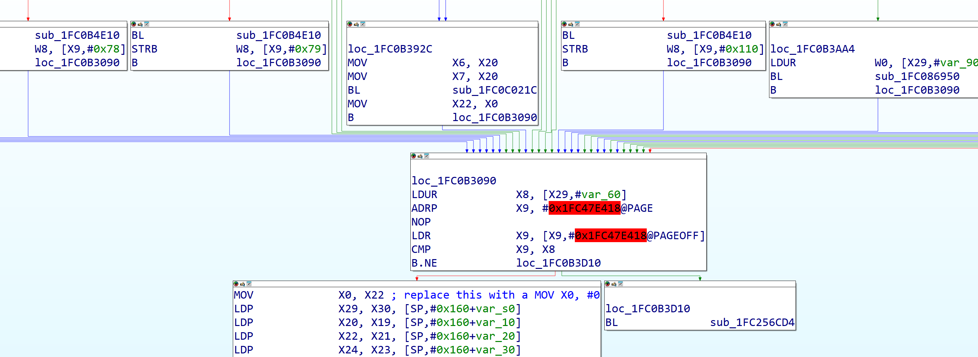This screenshot has height=357, width=978.
Task: Click the pencil icon on loc_1FC0B3AA4 block
Action: 779,24
